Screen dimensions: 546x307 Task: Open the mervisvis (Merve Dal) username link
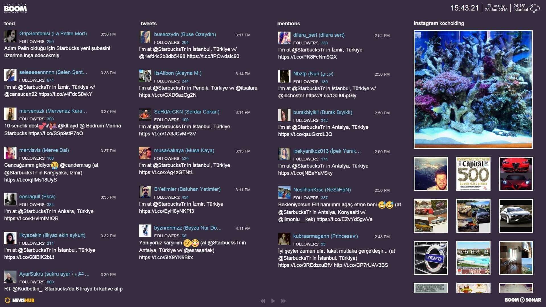click(44, 150)
